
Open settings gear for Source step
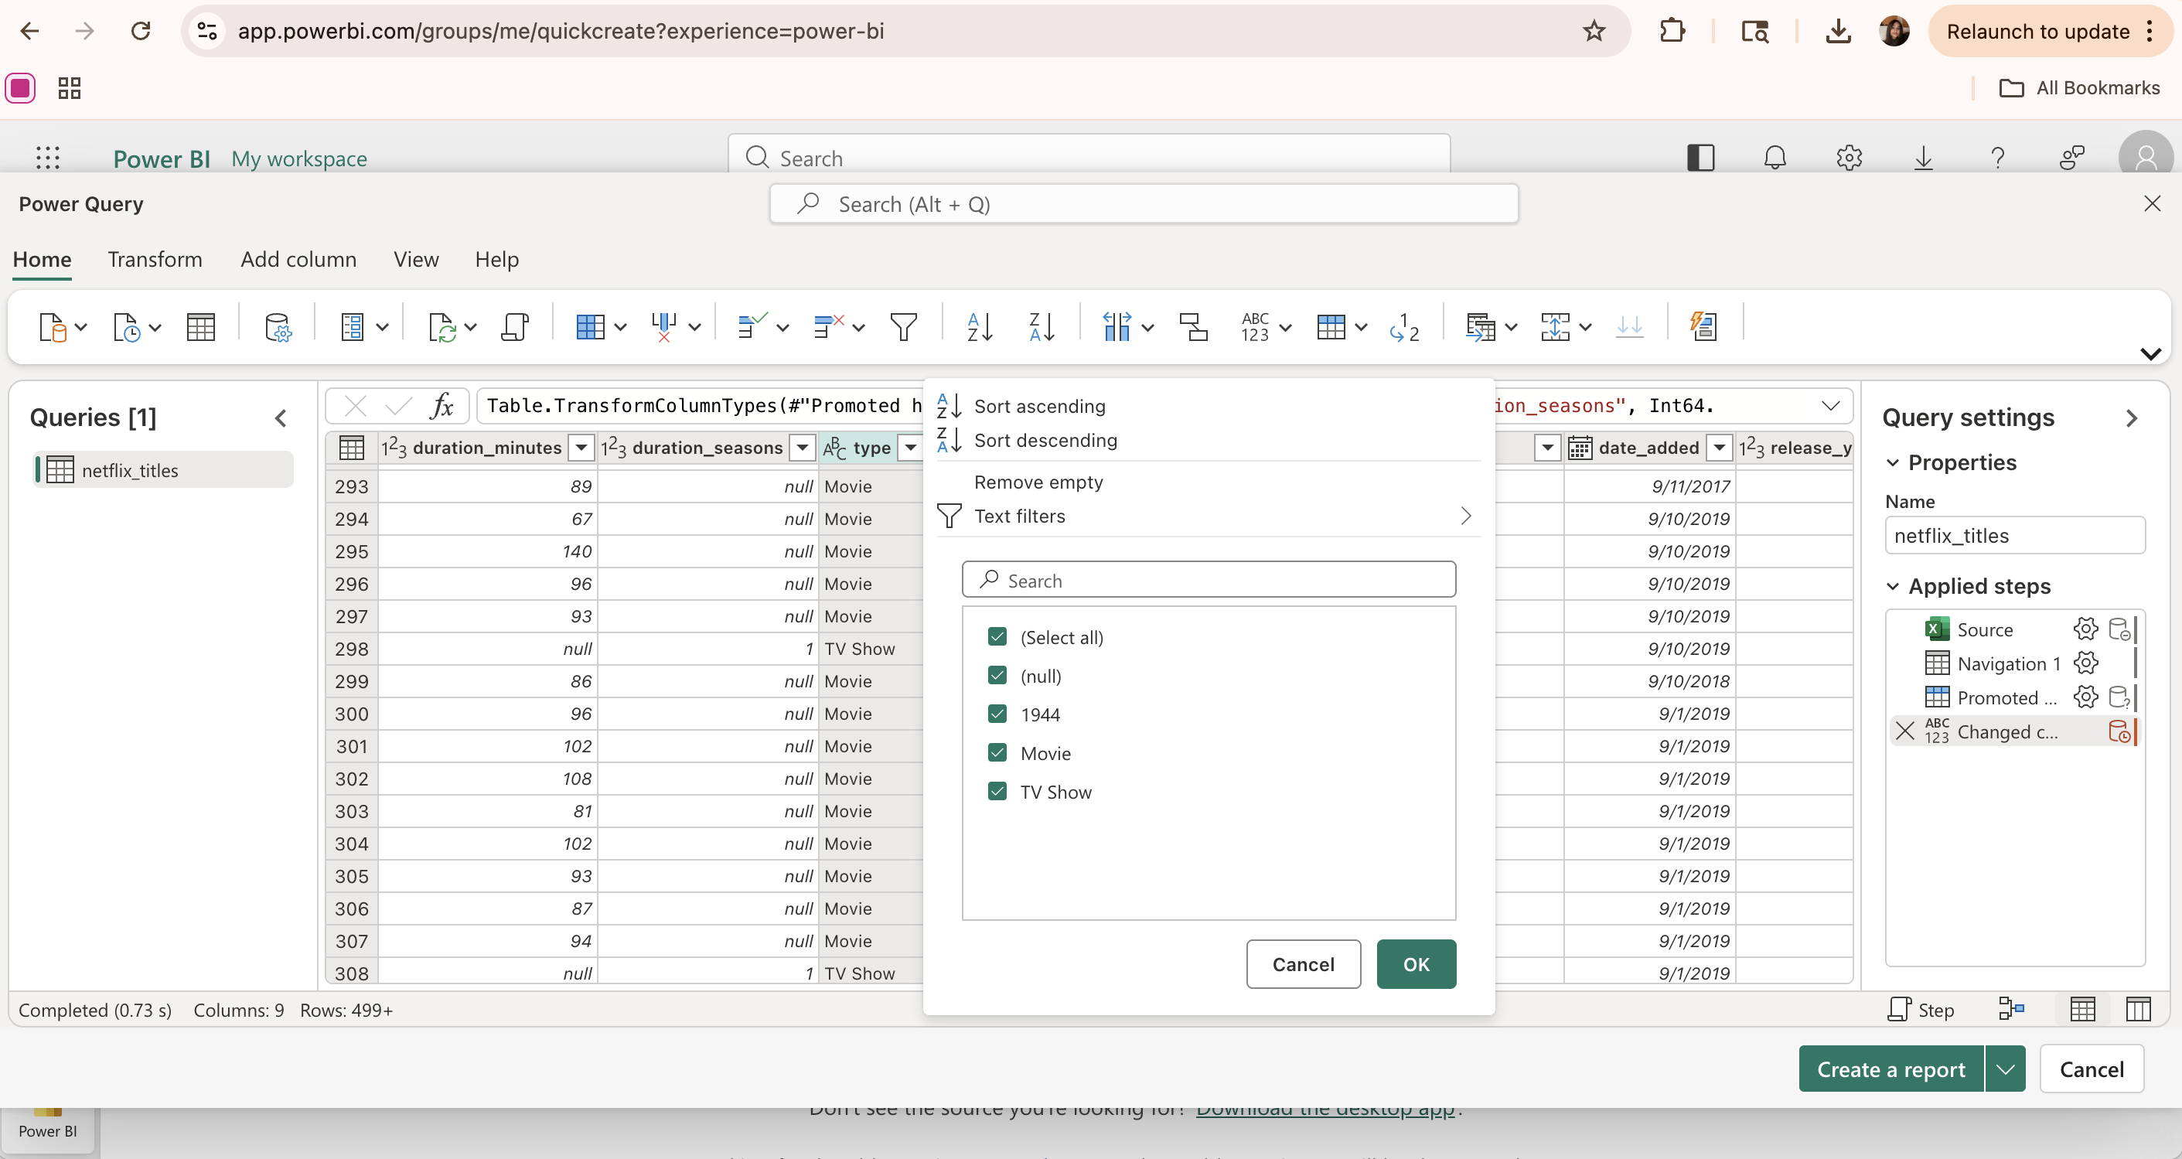tap(2085, 629)
